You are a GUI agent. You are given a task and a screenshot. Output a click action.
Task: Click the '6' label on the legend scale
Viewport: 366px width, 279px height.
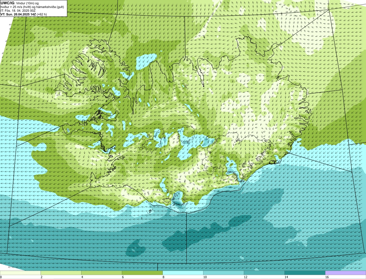123,277
